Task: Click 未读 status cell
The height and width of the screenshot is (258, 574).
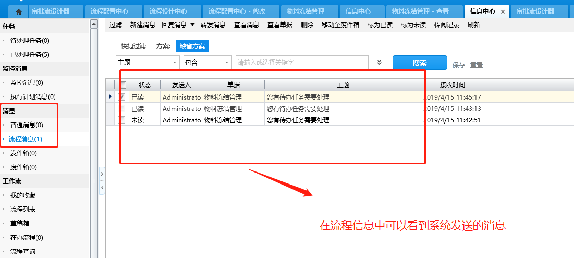Action: tap(144, 120)
